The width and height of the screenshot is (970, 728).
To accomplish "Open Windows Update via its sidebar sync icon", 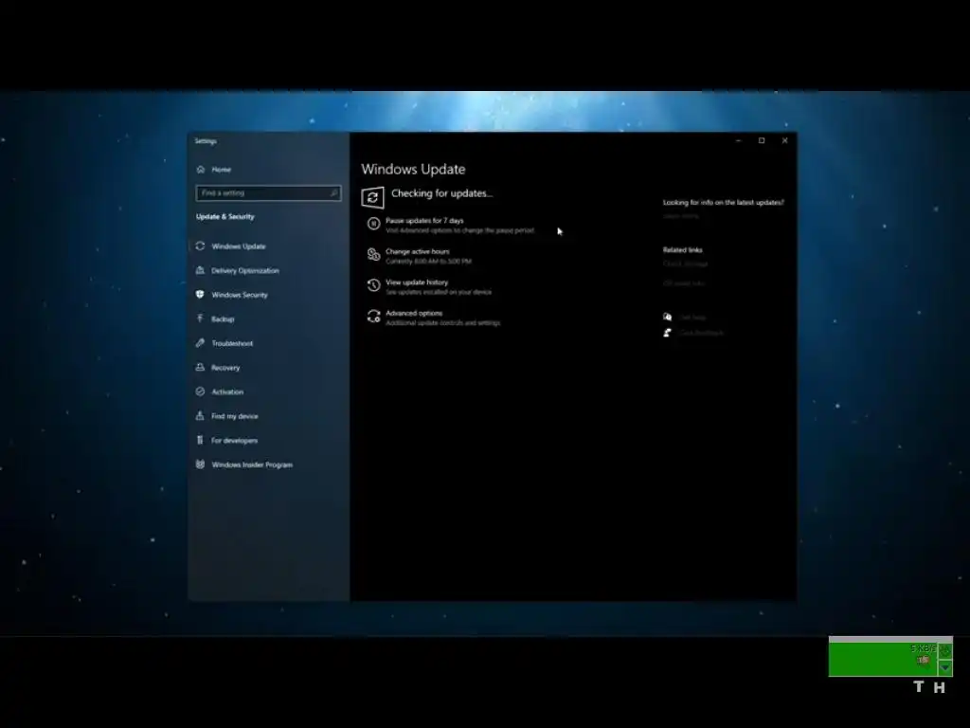I will (x=200, y=246).
